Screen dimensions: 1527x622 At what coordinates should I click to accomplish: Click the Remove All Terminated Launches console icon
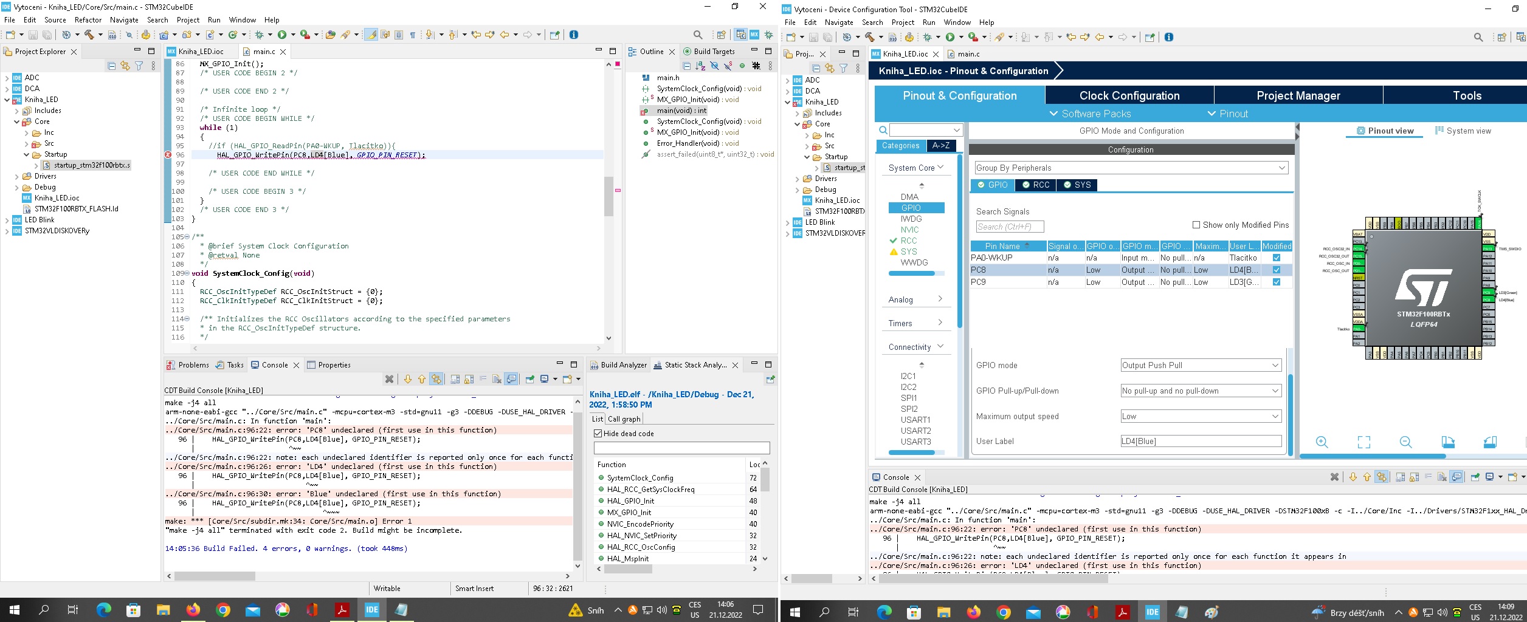pyautogui.click(x=389, y=379)
